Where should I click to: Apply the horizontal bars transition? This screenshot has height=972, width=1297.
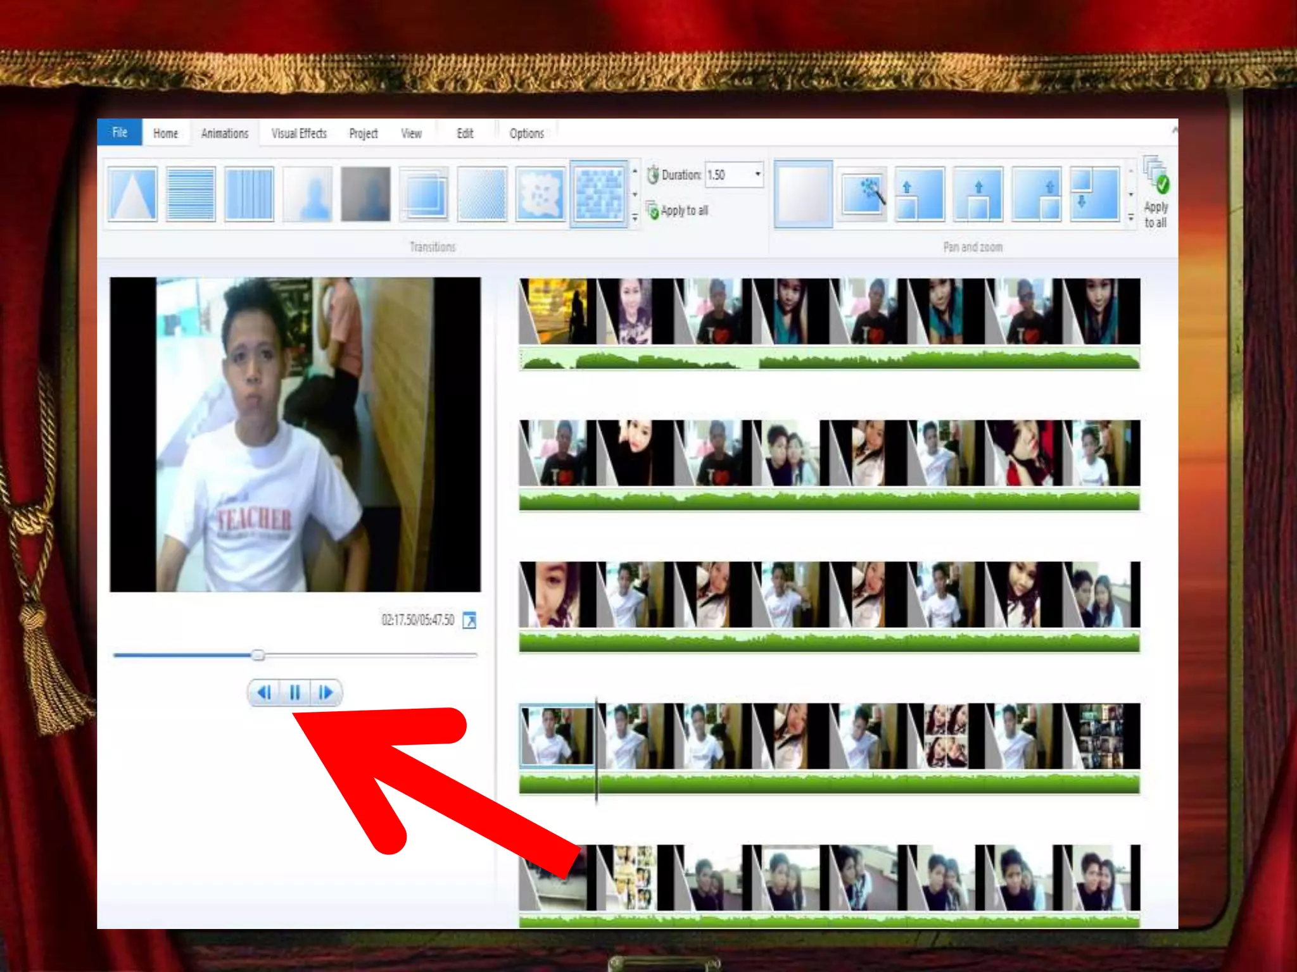point(191,194)
